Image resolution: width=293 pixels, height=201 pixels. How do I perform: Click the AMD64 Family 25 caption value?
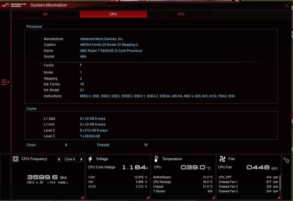[x=109, y=45]
